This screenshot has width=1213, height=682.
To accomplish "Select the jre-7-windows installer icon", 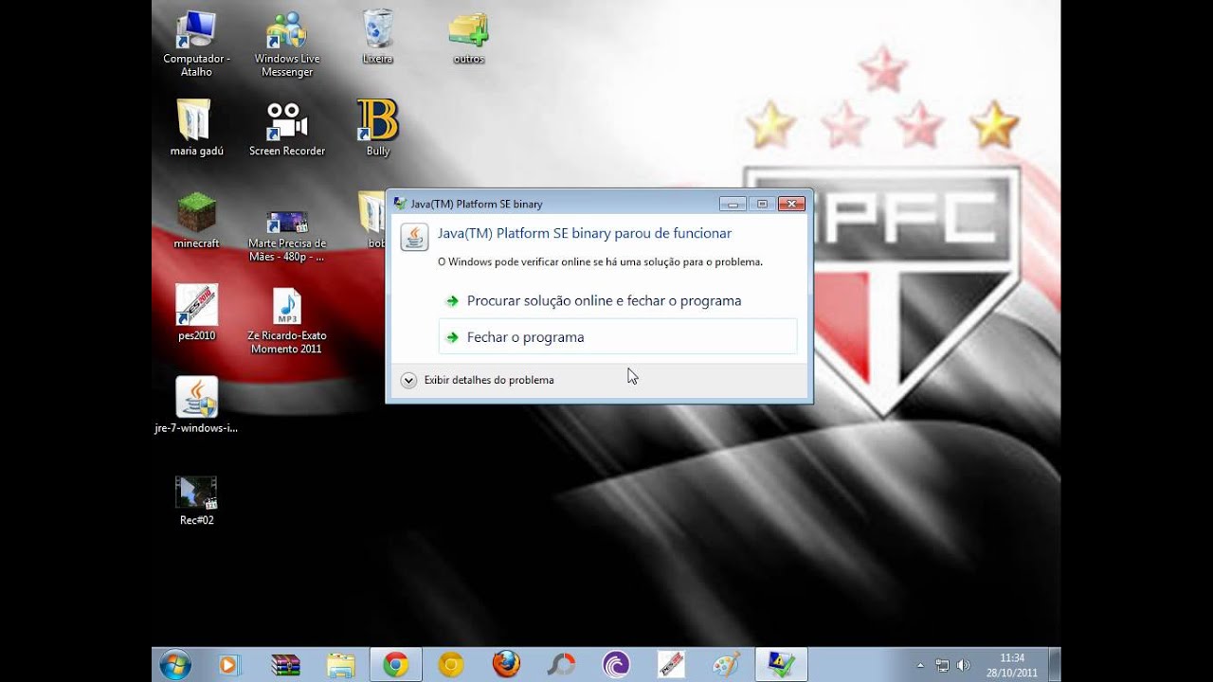I will [196, 404].
